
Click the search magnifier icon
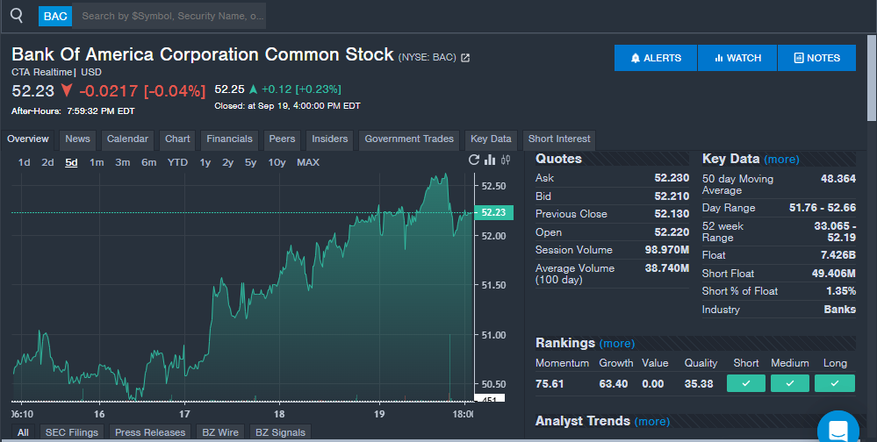tap(17, 15)
